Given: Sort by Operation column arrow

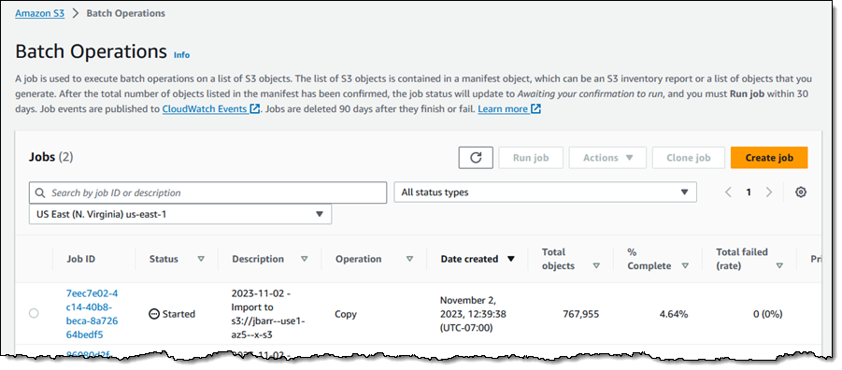Looking at the screenshot, I should point(409,259).
